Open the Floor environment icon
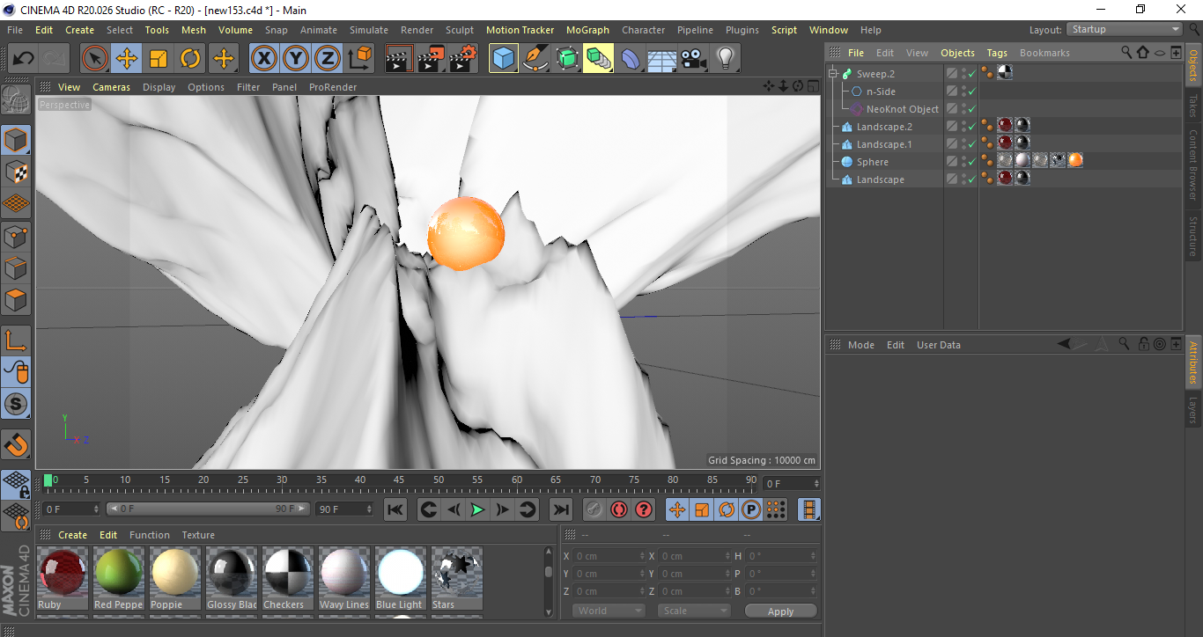1203x637 pixels. click(x=661, y=59)
